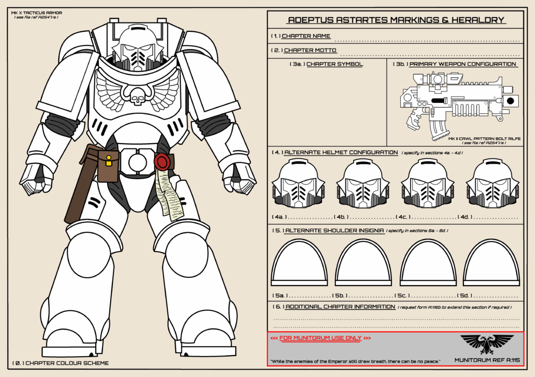The image size is (535, 377).
Task: Select the brown belt pouch with yellow clasp
Action: [x=108, y=167]
